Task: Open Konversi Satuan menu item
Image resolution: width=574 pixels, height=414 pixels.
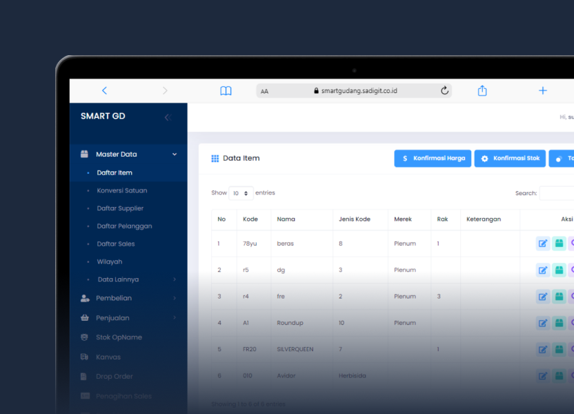Action: click(x=121, y=190)
